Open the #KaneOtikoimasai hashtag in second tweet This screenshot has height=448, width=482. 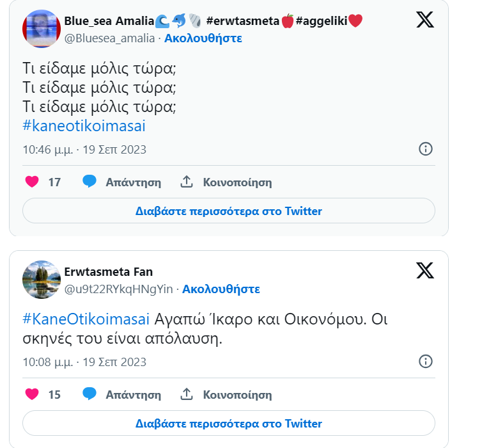coord(86,319)
